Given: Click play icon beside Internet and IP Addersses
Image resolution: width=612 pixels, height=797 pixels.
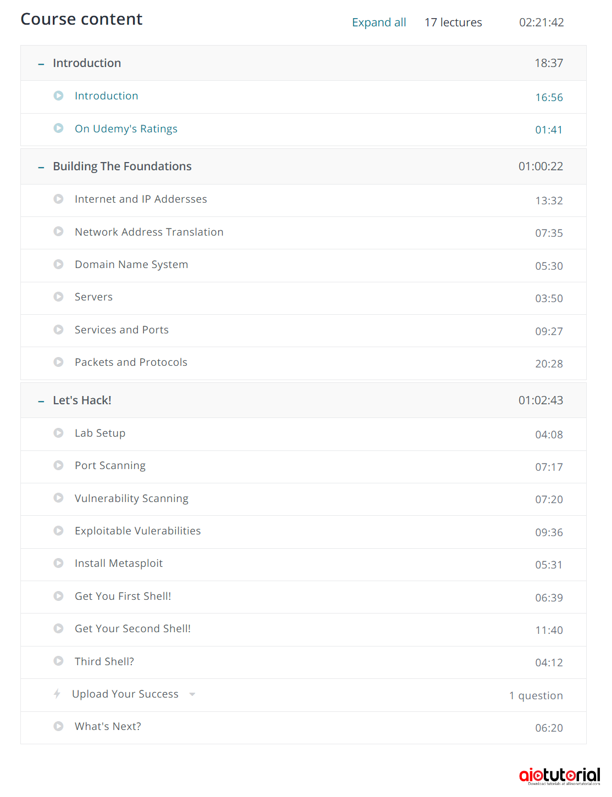Looking at the screenshot, I should pyautogui.click(x=58, y=199).
